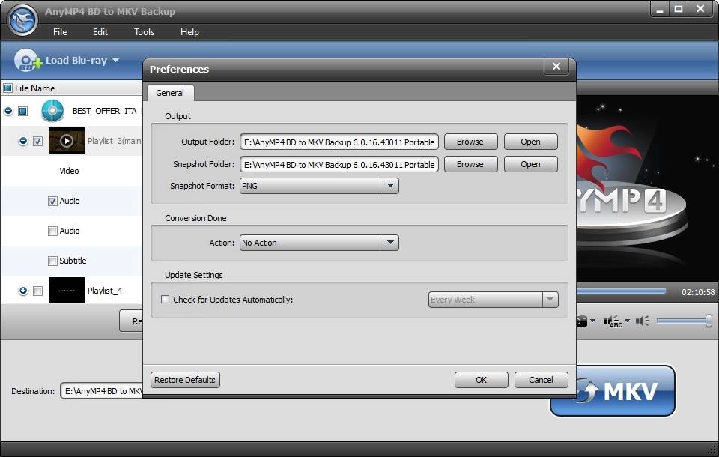The image size is (719, 457).
Task: Check the Playlist_4 checkbox
Action: coord(38,291)
